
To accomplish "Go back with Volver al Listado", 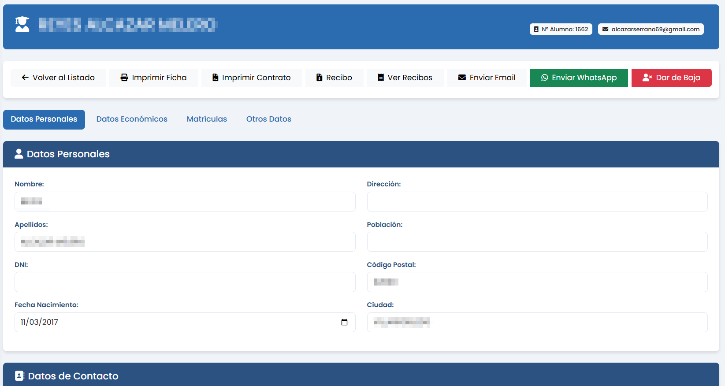I will 58,78.
